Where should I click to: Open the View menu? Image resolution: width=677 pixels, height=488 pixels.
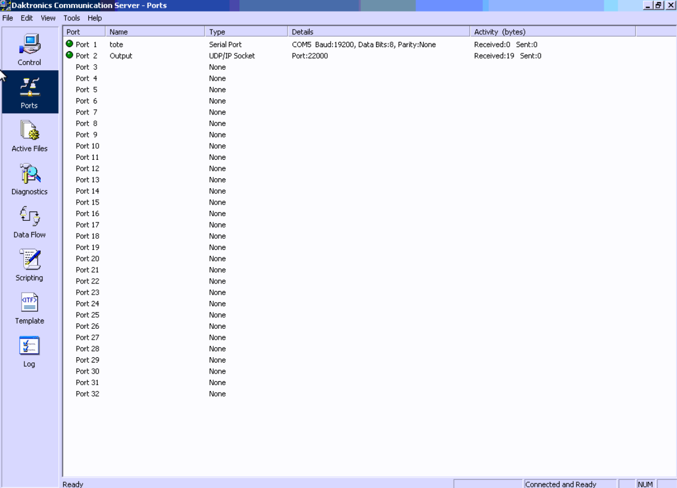pos(48,18)
